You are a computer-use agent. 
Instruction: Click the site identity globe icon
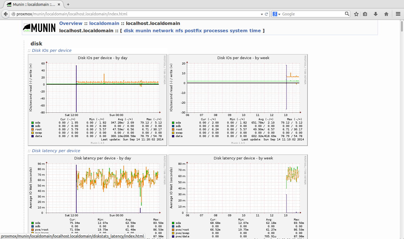point(13,14)
